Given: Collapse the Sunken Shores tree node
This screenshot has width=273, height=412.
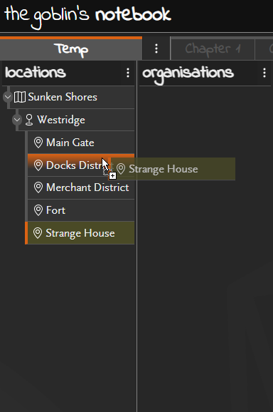Looking at the screenshot, I should pyautogui.click(x=8, y=97).
